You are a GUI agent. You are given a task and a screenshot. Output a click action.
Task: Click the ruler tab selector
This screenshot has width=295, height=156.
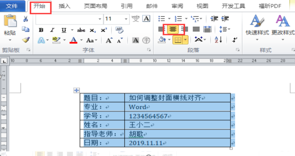tap(4, 61)
